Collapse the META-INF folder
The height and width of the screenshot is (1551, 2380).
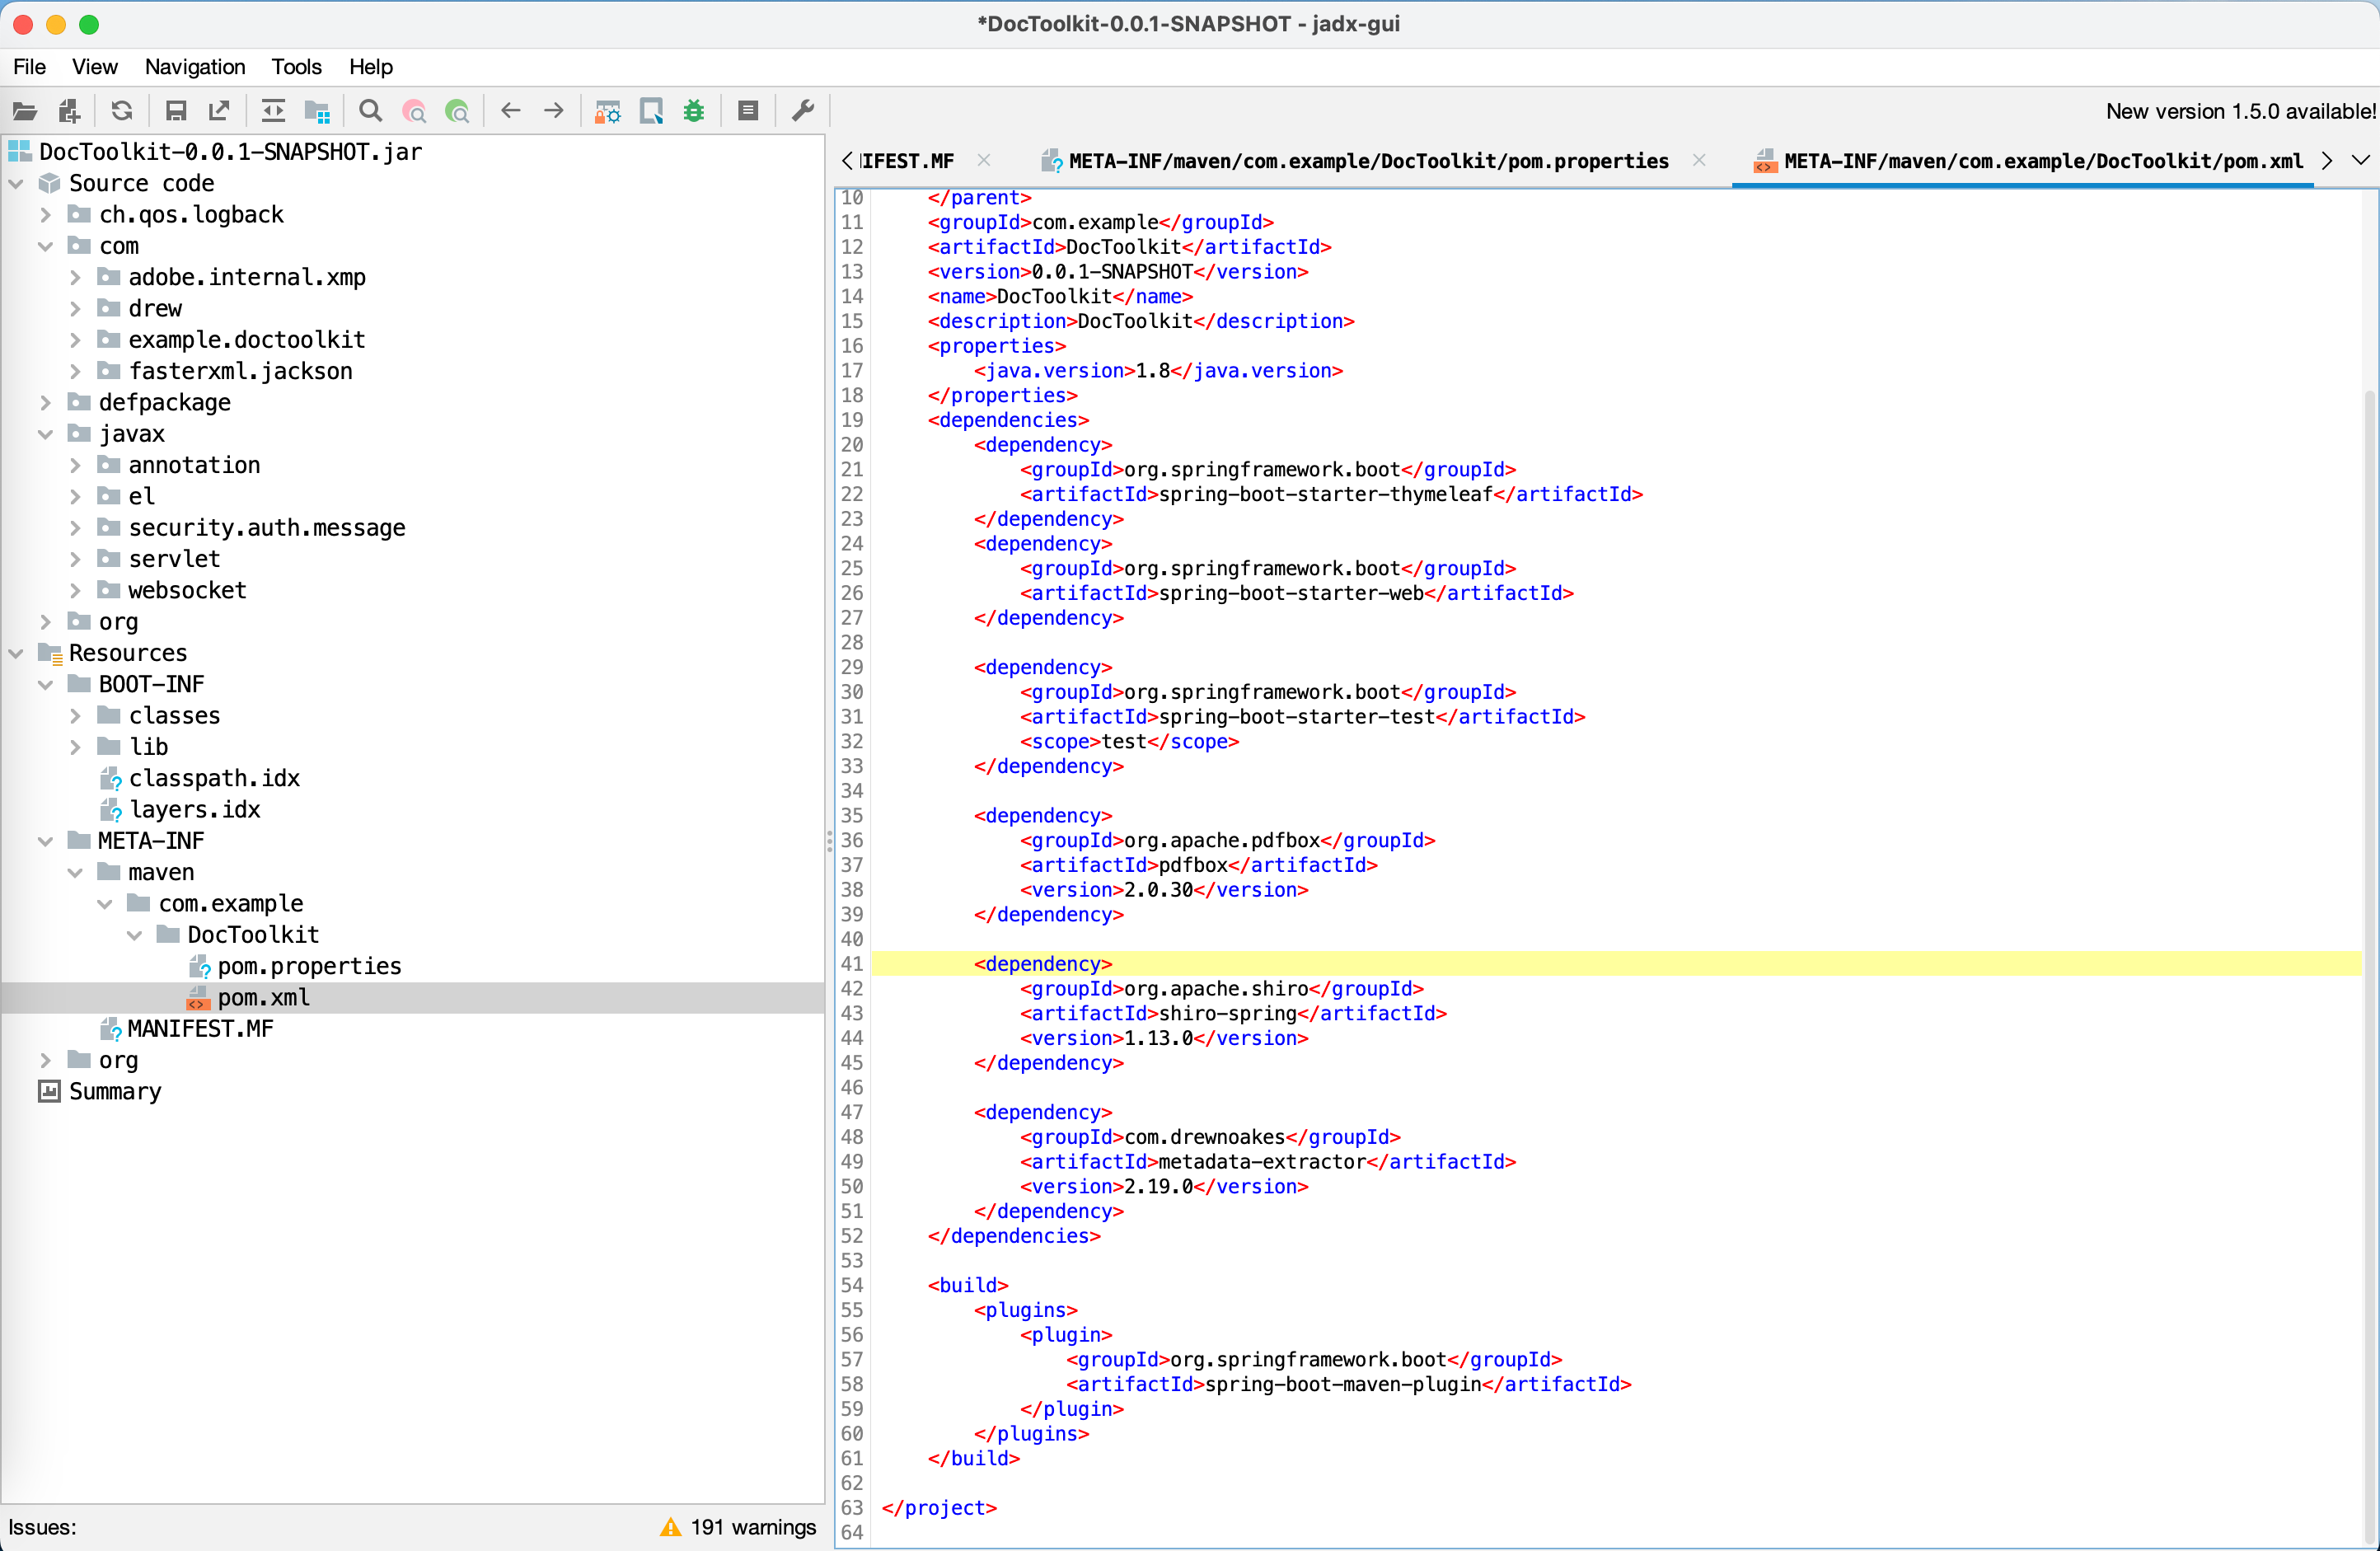[x=45, y=841]
